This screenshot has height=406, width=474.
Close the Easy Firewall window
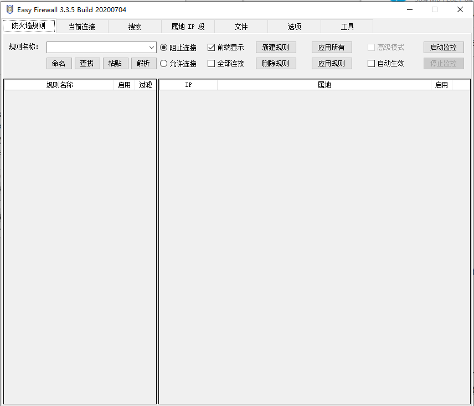460,9
